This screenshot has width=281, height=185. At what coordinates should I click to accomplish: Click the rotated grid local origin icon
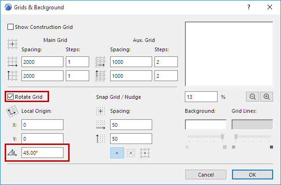point(12,111)
